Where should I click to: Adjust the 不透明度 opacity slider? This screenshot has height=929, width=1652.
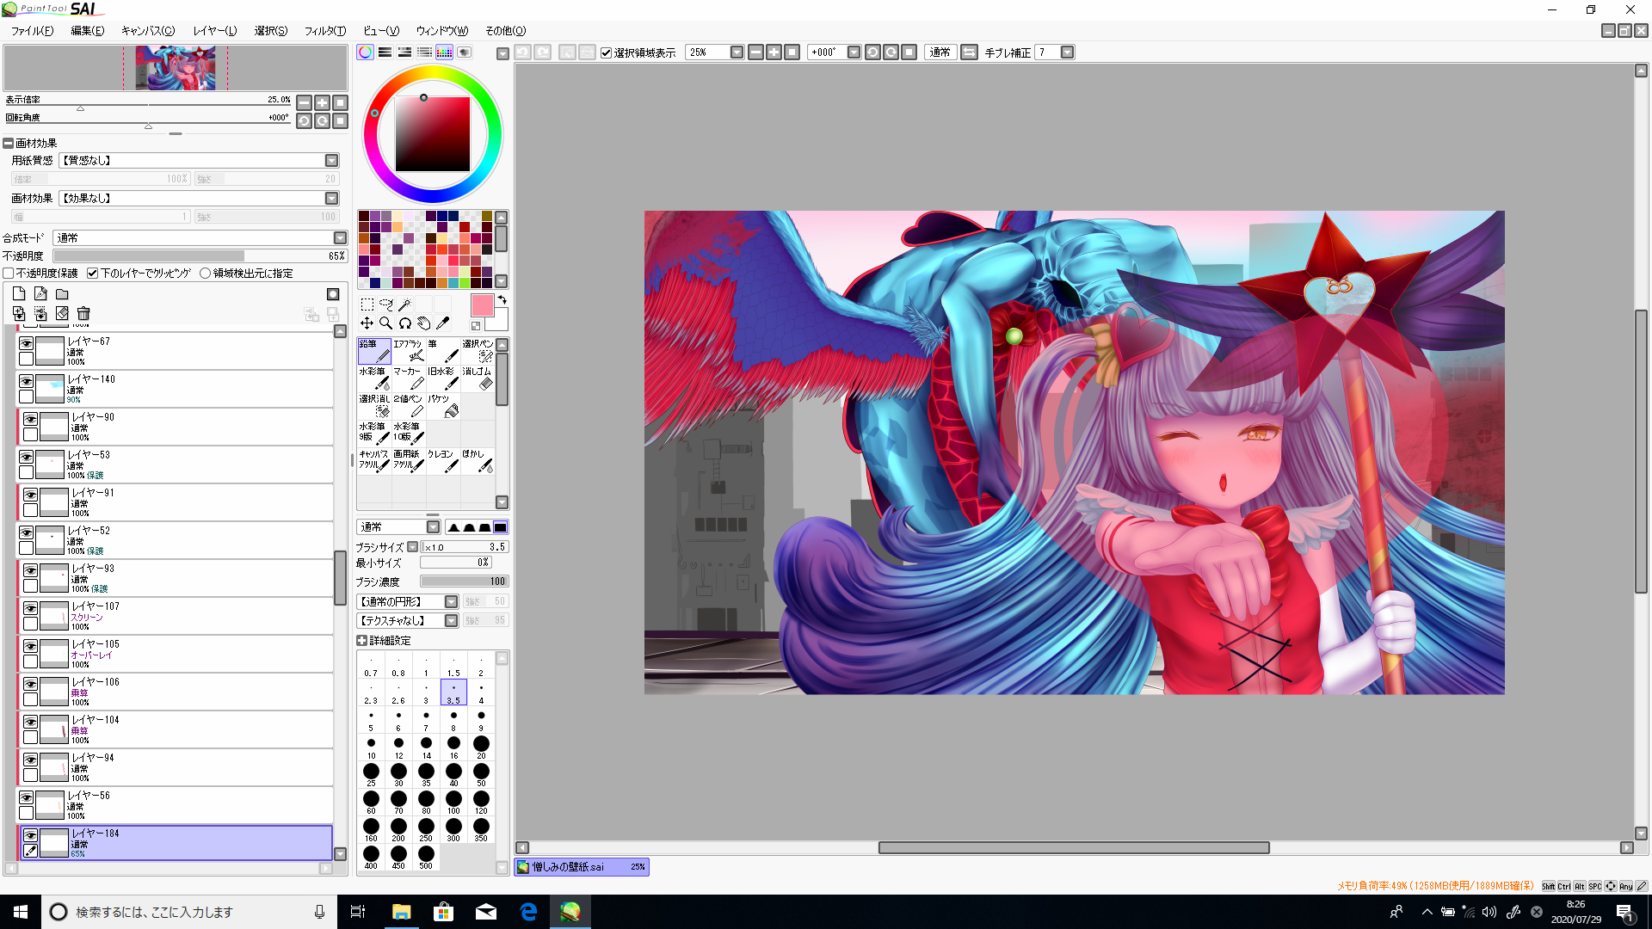200,256
